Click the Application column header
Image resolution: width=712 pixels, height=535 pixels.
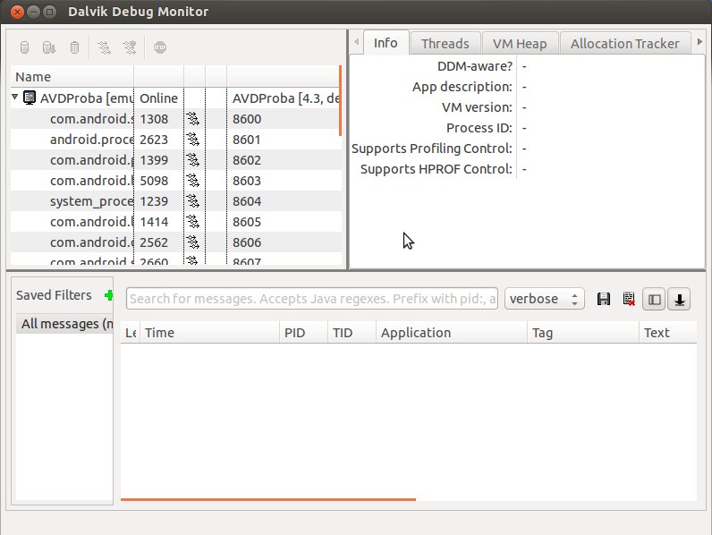452,333
